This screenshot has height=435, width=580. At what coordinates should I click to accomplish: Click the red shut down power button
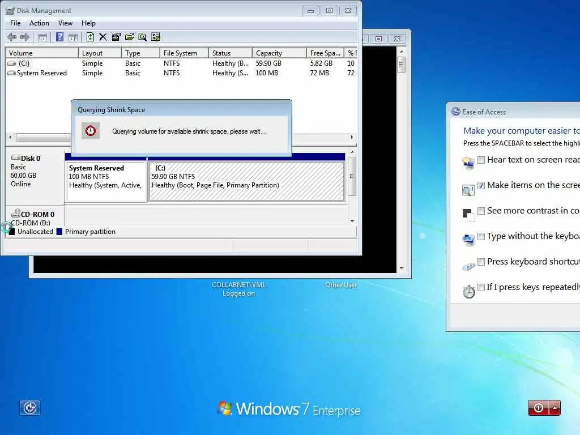coord(539,408)
